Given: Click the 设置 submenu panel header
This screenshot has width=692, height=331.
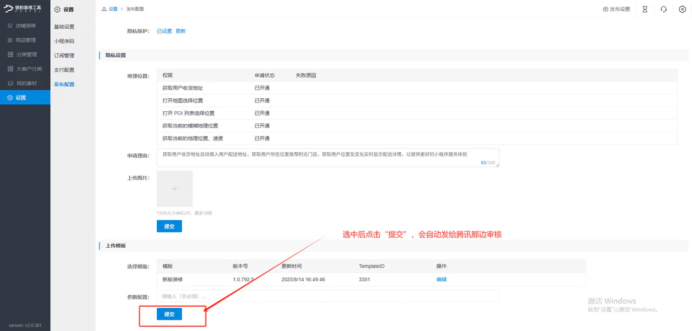Looking at the screenshot, I should point(64,9).
